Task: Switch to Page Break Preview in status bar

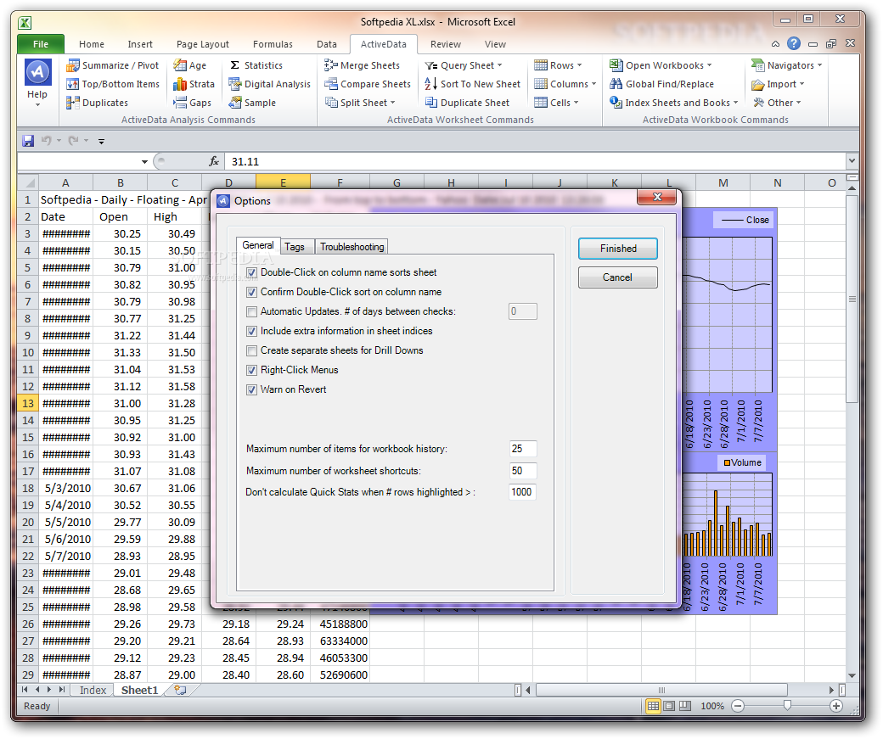Action: tap(685, 706)
